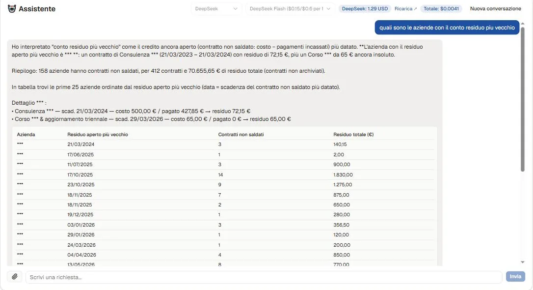Attach a file with the paperclip icon
This screenshot has height=290, width=533.
tap(15, 277)
